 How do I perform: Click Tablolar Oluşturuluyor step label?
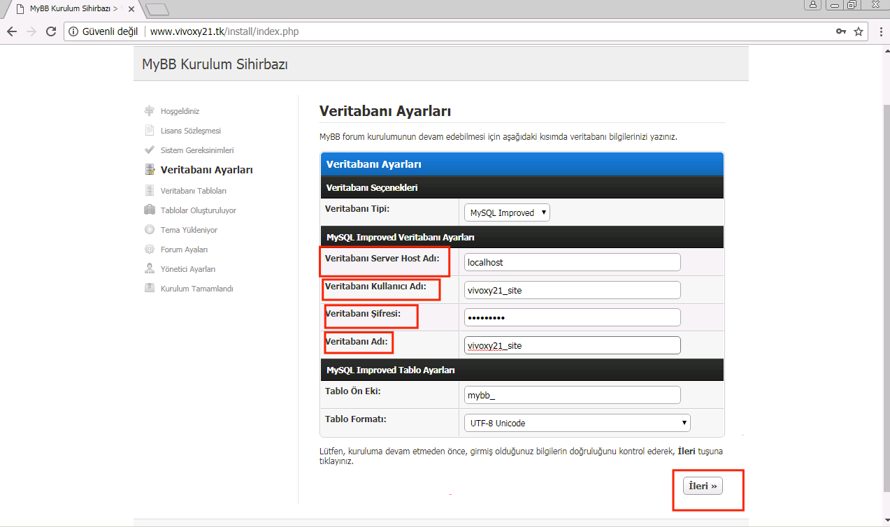pyautogui.click(x=199, y=210)
